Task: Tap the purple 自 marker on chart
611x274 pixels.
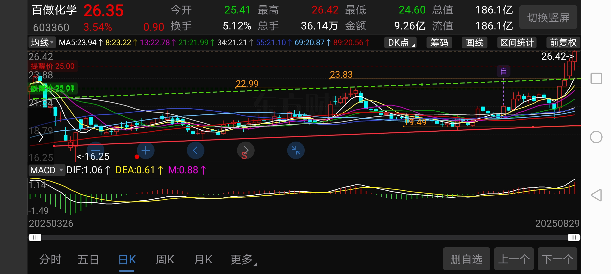Action: tap(503, 71)
